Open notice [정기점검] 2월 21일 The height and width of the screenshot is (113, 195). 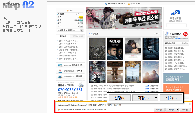68,56
